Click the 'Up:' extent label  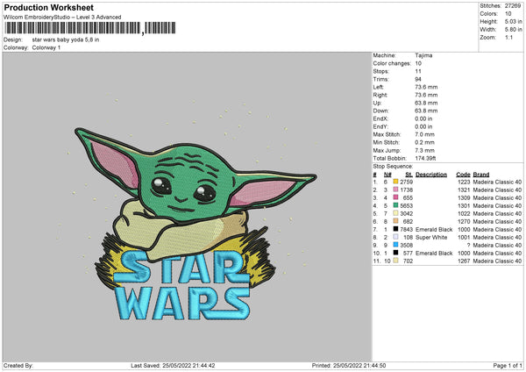[377, 103]
